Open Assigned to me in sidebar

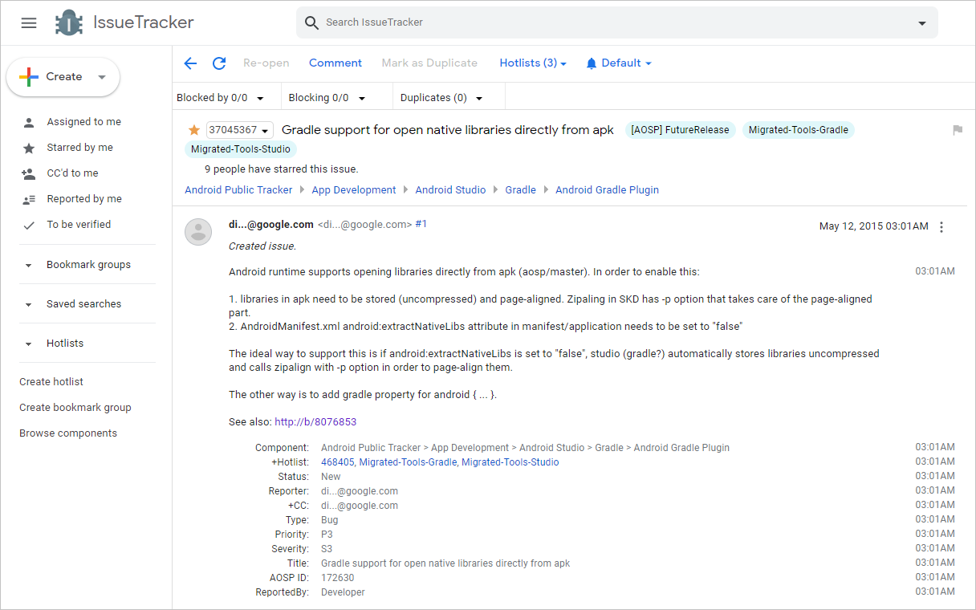coord(83,122)
